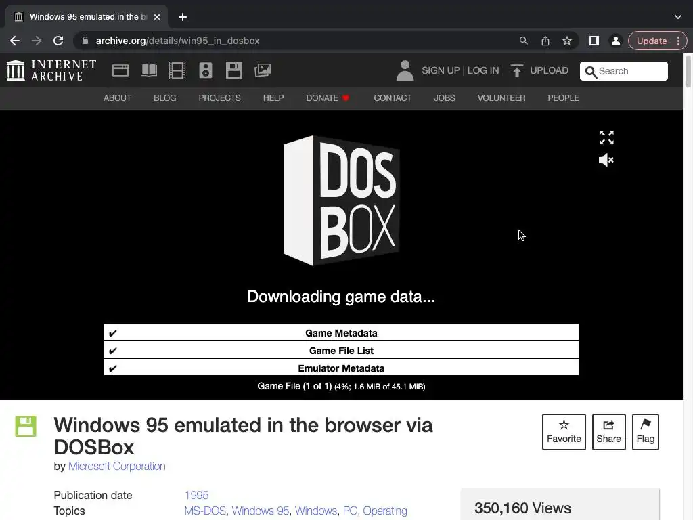Open the MS-DOS topic link

click(205, 511)
